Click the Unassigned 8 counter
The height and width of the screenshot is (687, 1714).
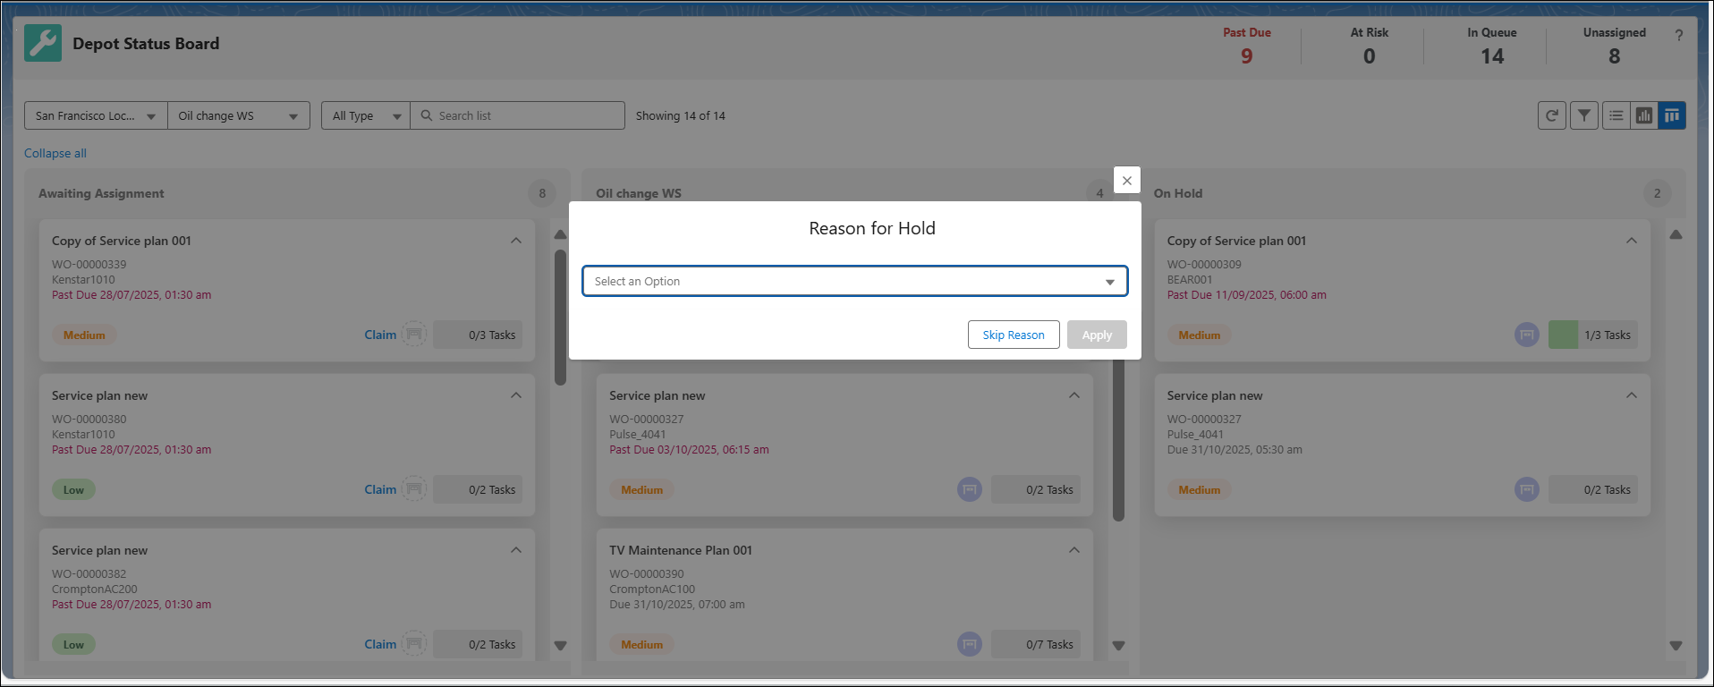1615,46
